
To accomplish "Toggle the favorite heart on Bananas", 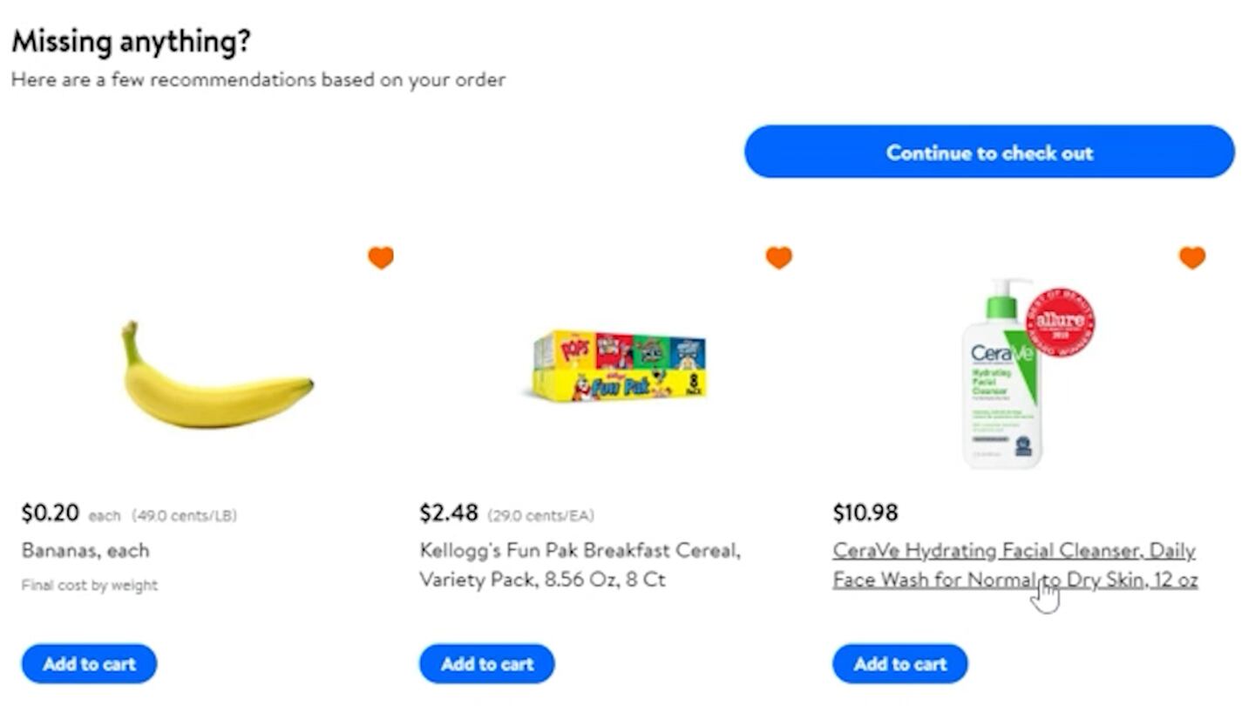I will [x=381, y=257].
